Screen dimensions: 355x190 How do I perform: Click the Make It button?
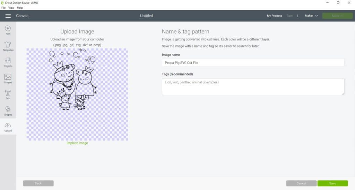click(337, 16)
